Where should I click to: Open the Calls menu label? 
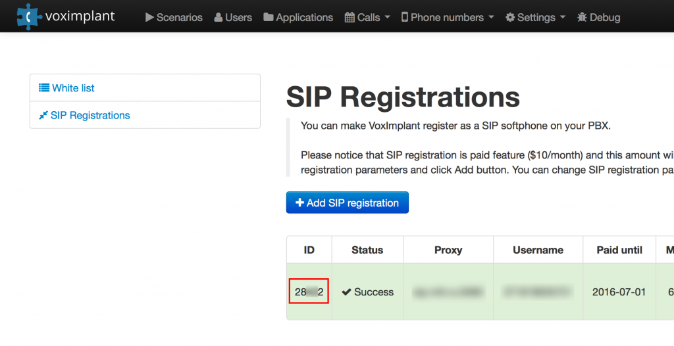pos(369,17)
